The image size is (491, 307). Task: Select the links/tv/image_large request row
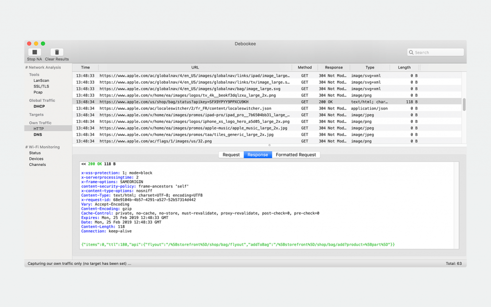click(267, 82)
